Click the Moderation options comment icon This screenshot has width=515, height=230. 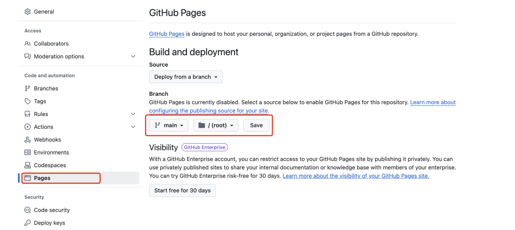pyautogui.click(x=28, y=56)
